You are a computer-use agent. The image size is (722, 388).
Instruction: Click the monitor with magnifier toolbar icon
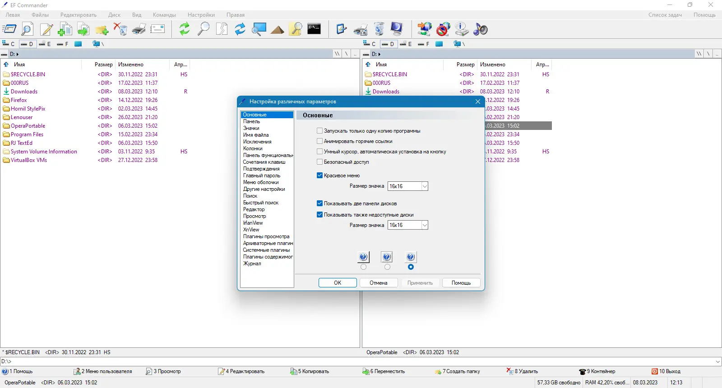(259, 29)
